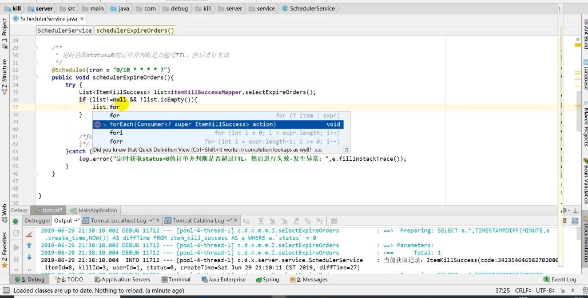Click the blue down arrow in console
Image resolution: width=588 pixels, height=298 pixels.
[x=29, y=257]
